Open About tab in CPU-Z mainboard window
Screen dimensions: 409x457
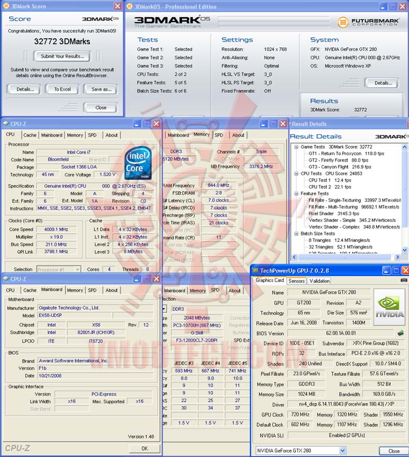pyautogui.click(x=112, y=290)
